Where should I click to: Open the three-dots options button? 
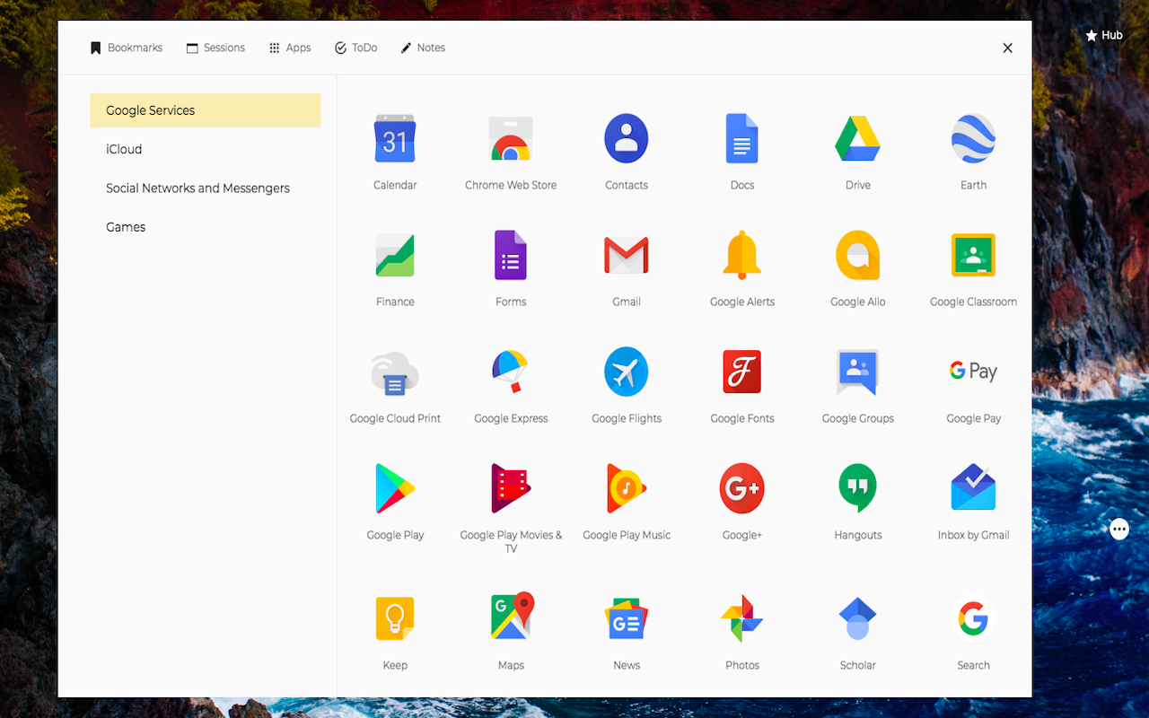[1119, 530]
